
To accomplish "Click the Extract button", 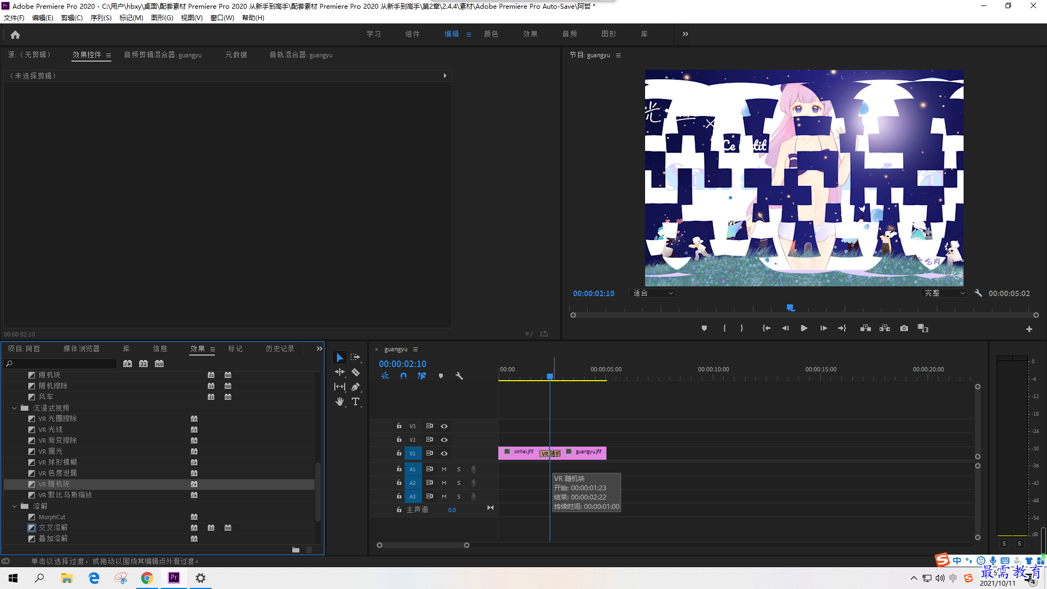I will point(884,328).
